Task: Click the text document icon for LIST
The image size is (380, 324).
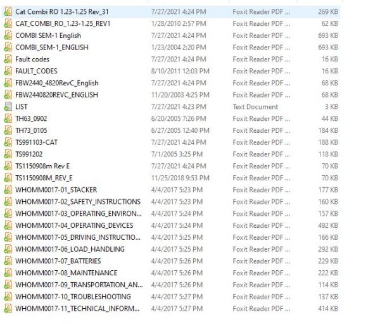Action: [x=8, y=106]
